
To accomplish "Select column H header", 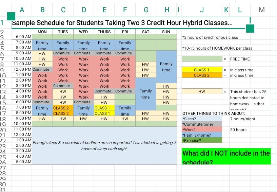I will click(166, 10).
